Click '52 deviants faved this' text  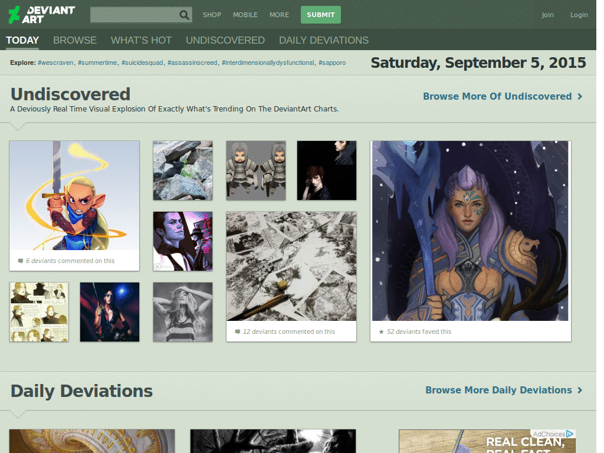(x=419, y=331)
